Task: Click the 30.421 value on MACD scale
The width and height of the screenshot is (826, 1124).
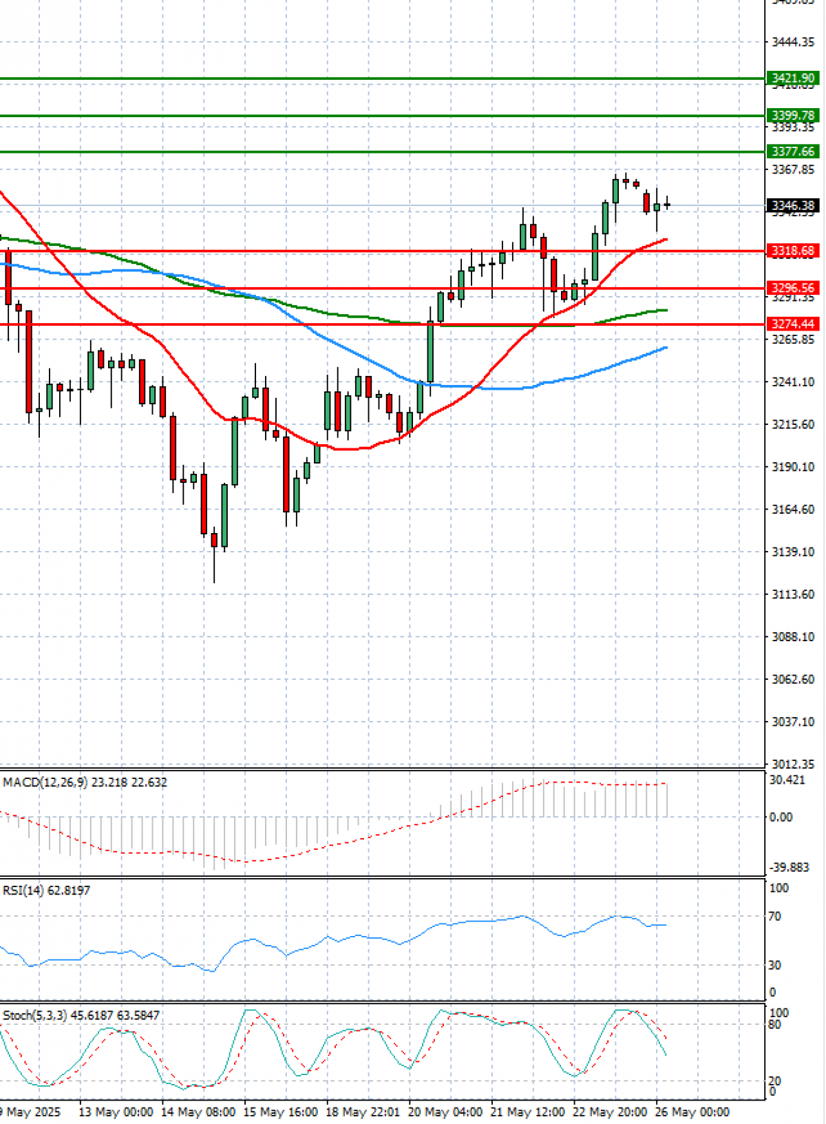Action: (x=786, y=780)
